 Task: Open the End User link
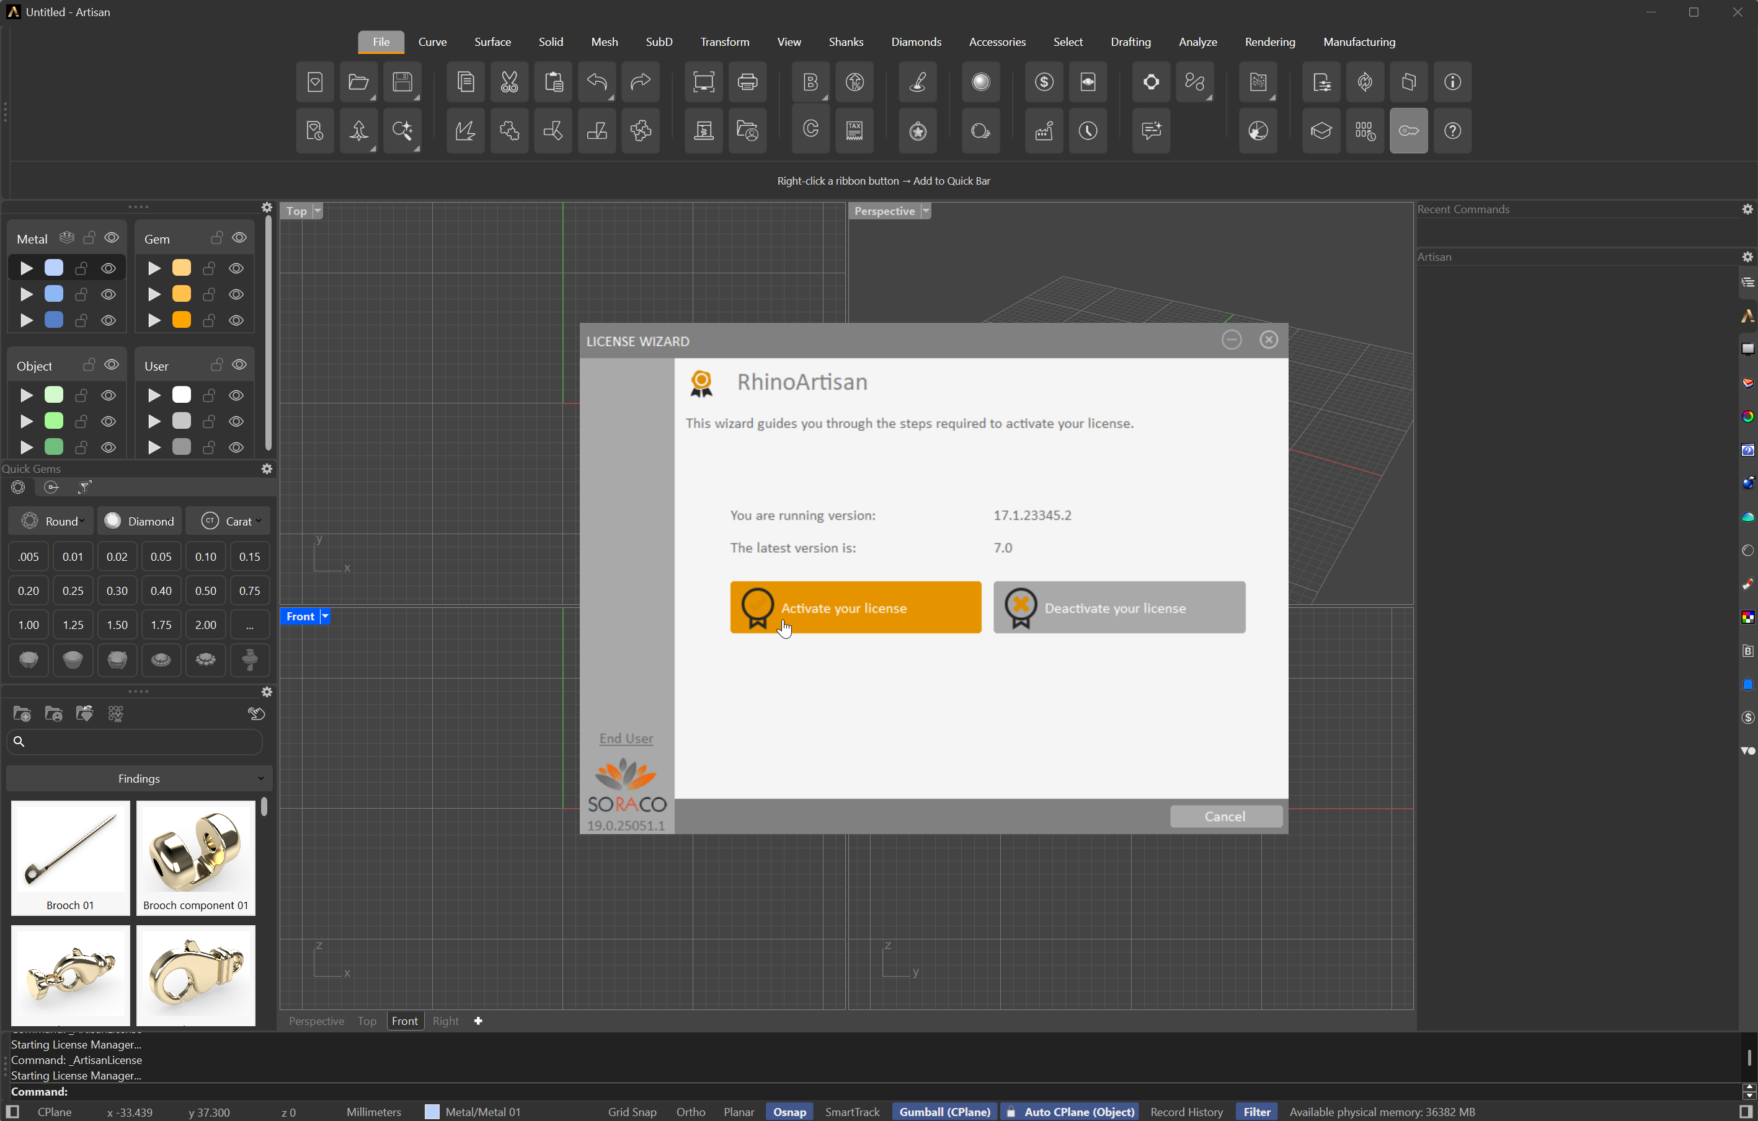coord(626,738)
